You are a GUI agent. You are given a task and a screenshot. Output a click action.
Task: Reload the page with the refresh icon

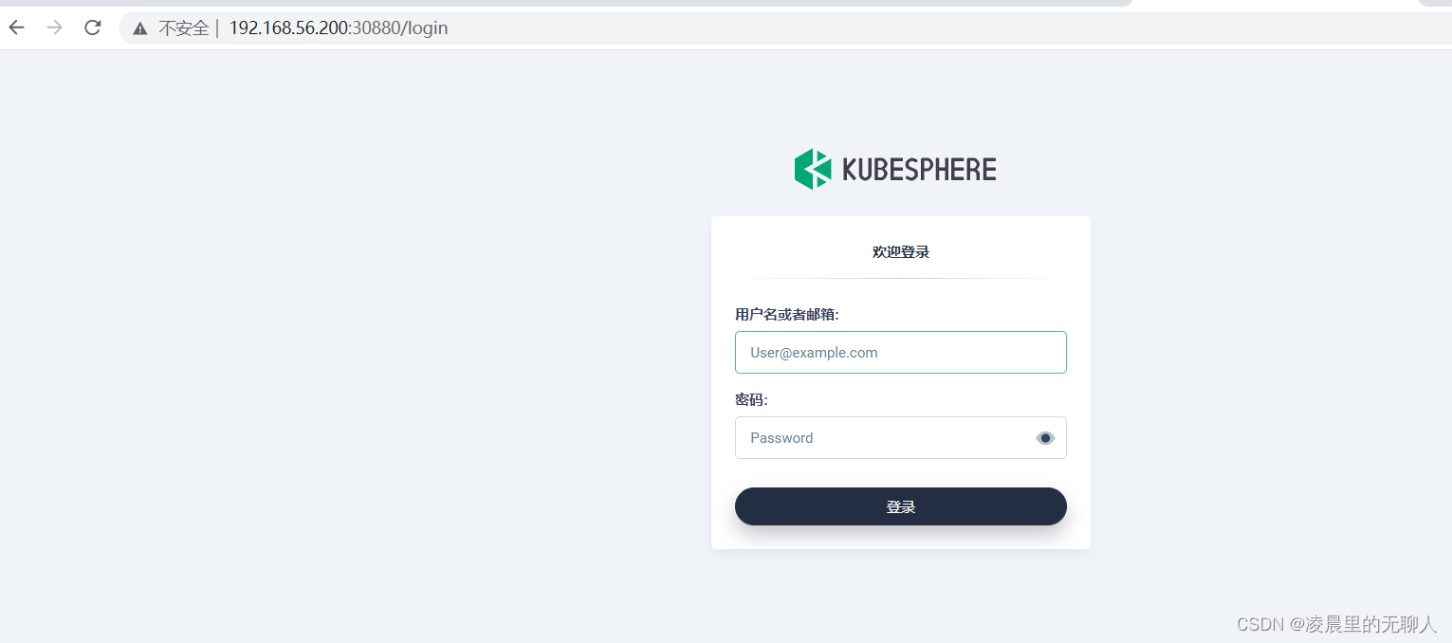click(92, 28)
